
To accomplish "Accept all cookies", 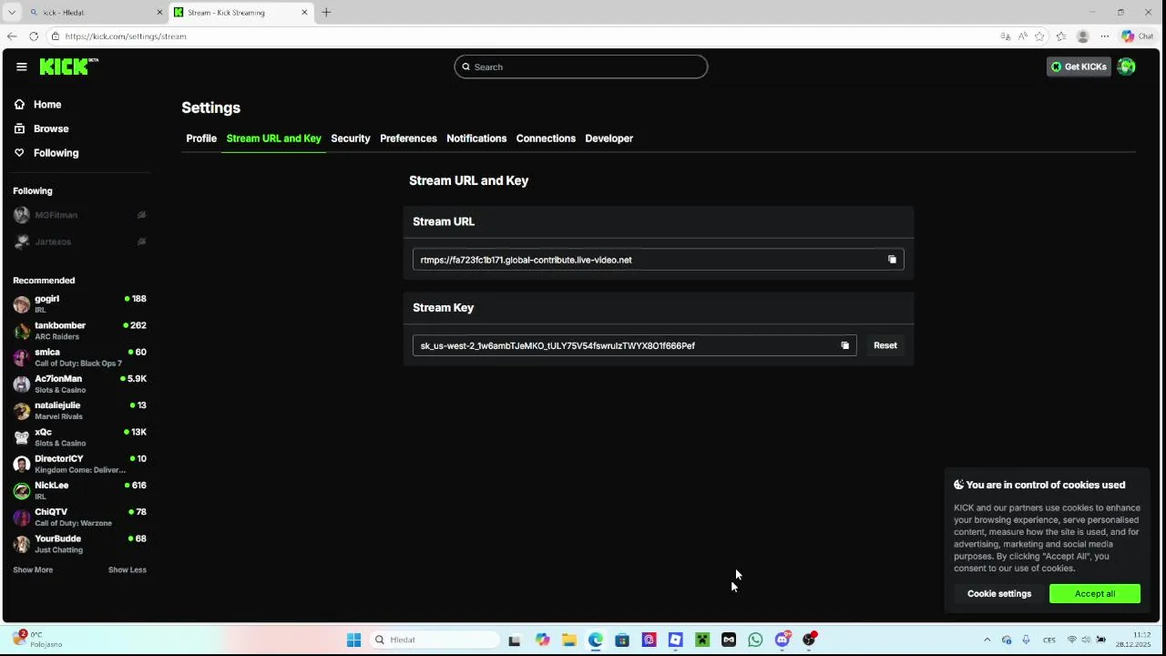I will [1095, 594].
